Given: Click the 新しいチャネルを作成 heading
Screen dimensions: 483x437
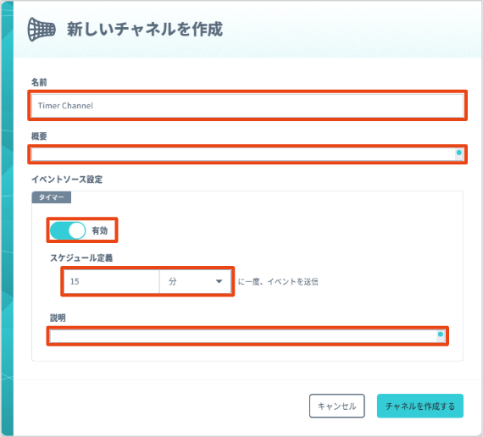Looking at the screenshot, I should pyautogui.click(x=145, y=30).
